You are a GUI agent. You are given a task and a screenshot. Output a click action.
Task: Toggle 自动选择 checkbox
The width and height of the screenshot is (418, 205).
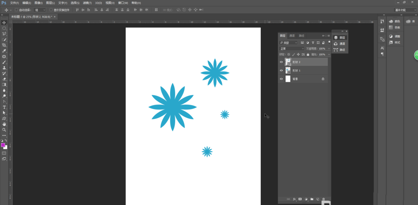[16, 10]
